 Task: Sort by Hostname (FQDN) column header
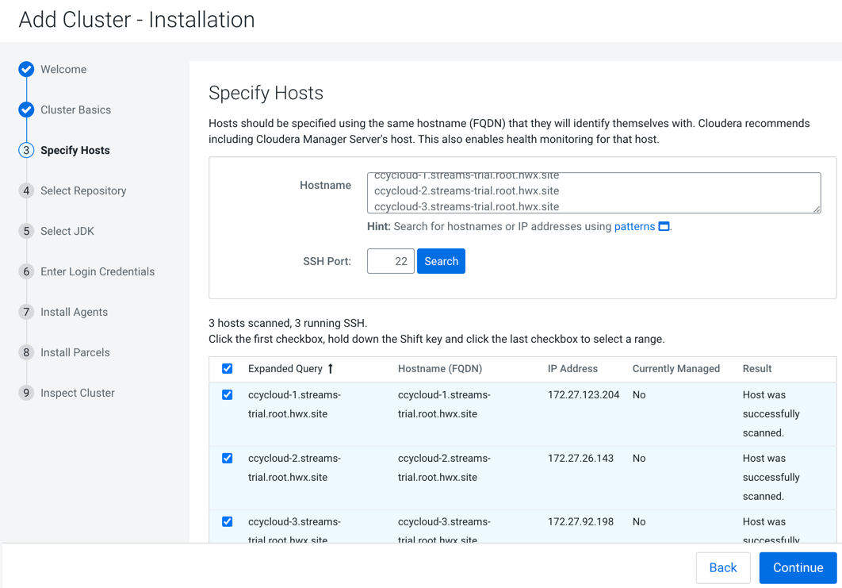(439, 369)
